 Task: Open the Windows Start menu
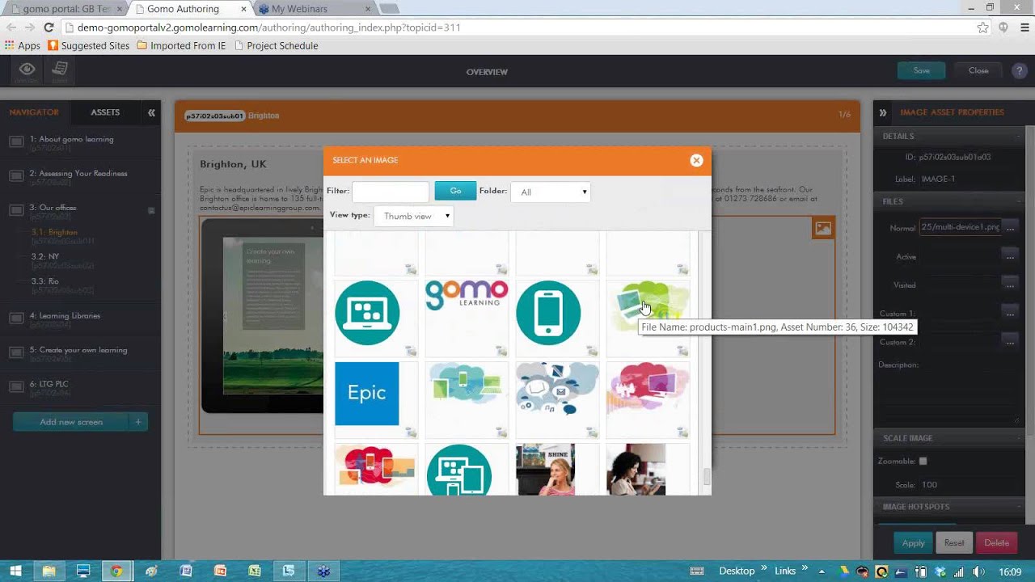coord(15,571)
